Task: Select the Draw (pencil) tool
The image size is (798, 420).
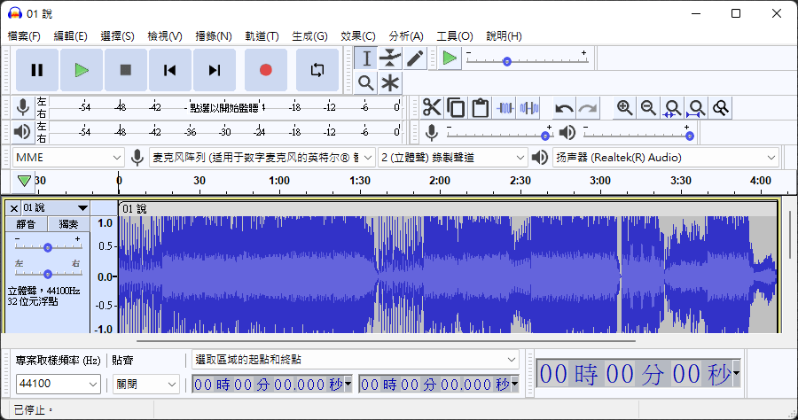Action: click(415, 58)
